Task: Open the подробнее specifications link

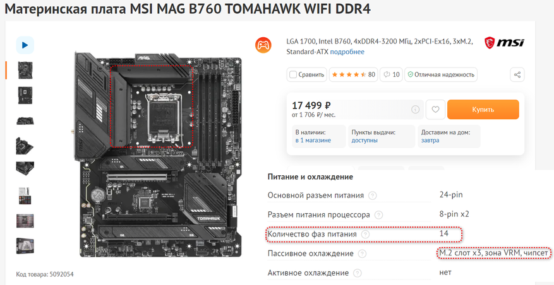Action: (347, 52)
